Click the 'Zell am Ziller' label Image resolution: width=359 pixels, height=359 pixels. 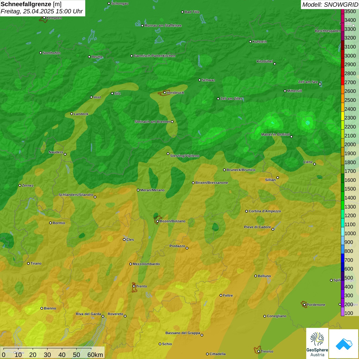click(x=231, y=98)
